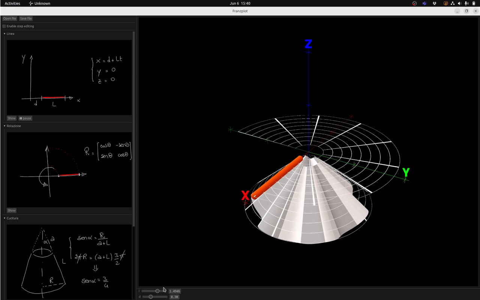Screen dimensions: 480x300
Task: Collapse the Linea section
Action: pyautogui.click(x=4, y=34)
